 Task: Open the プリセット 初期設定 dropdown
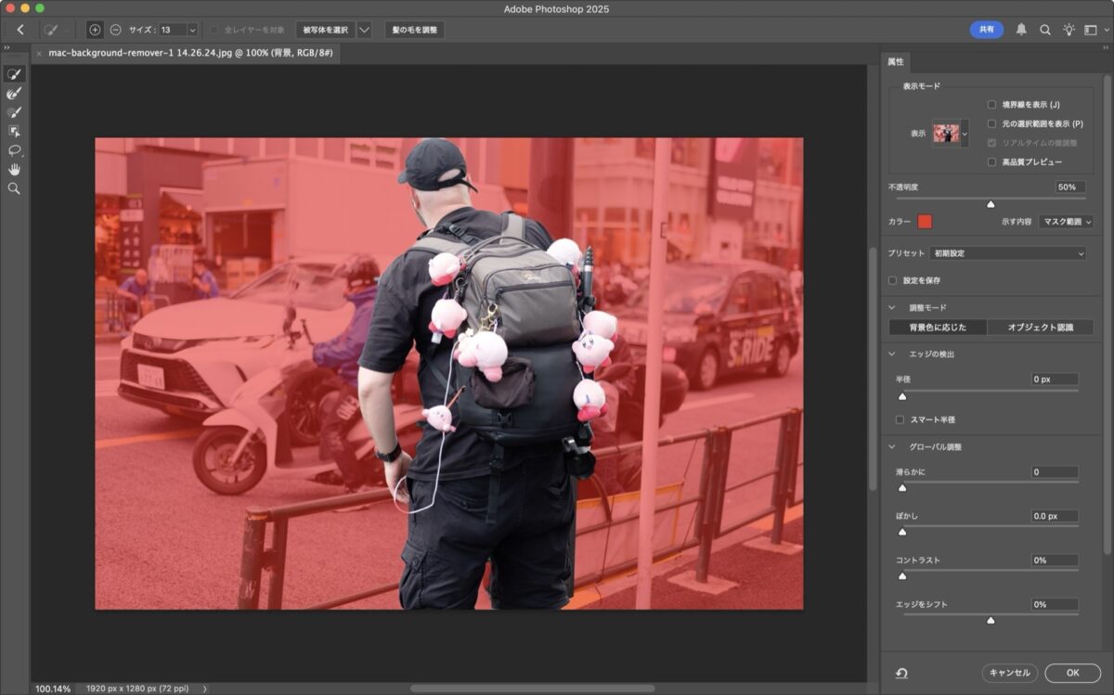pyautogui.click(x=1008, y=253)
